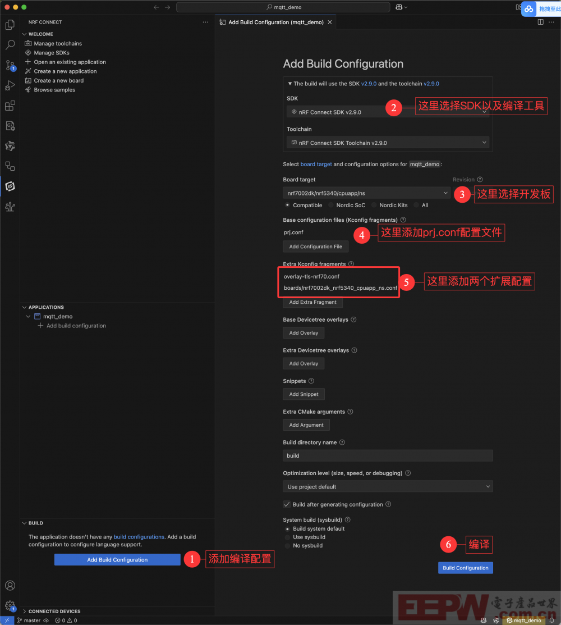Click the Build directory name input field
This screenshot has height=625, width=561.
[388, 455]
